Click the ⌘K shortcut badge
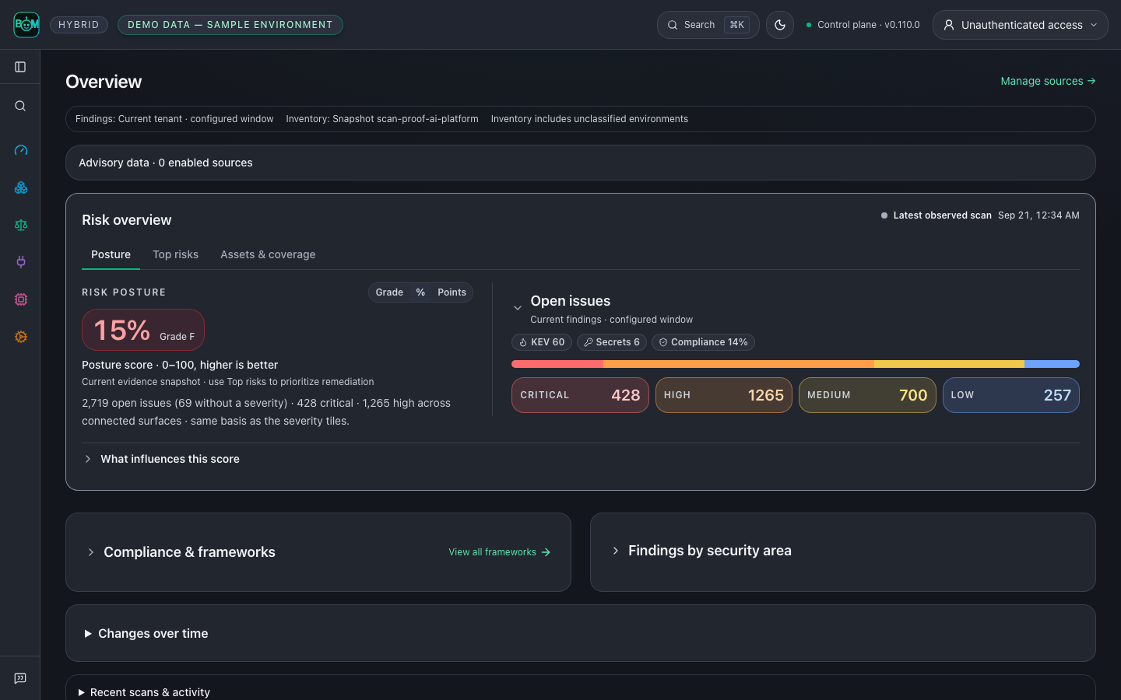1121x700 pixels. [736, 25]
